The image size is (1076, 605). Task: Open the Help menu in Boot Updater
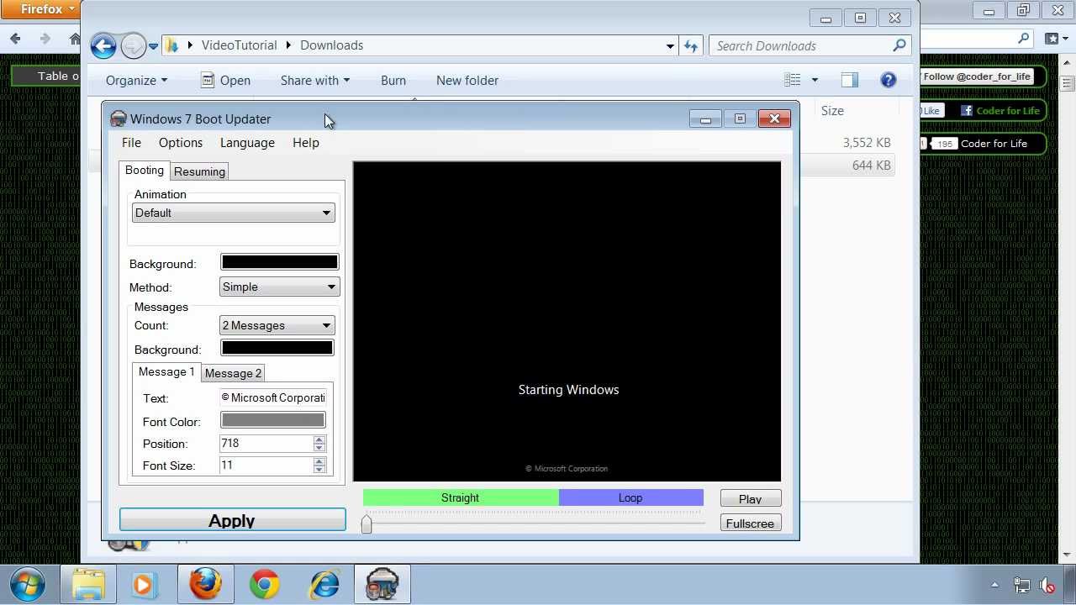pos(306,143)
